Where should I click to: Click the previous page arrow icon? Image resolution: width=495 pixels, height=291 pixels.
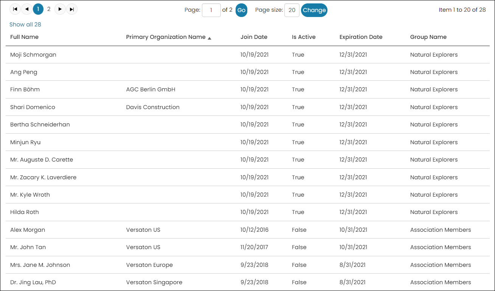point(27,9)
